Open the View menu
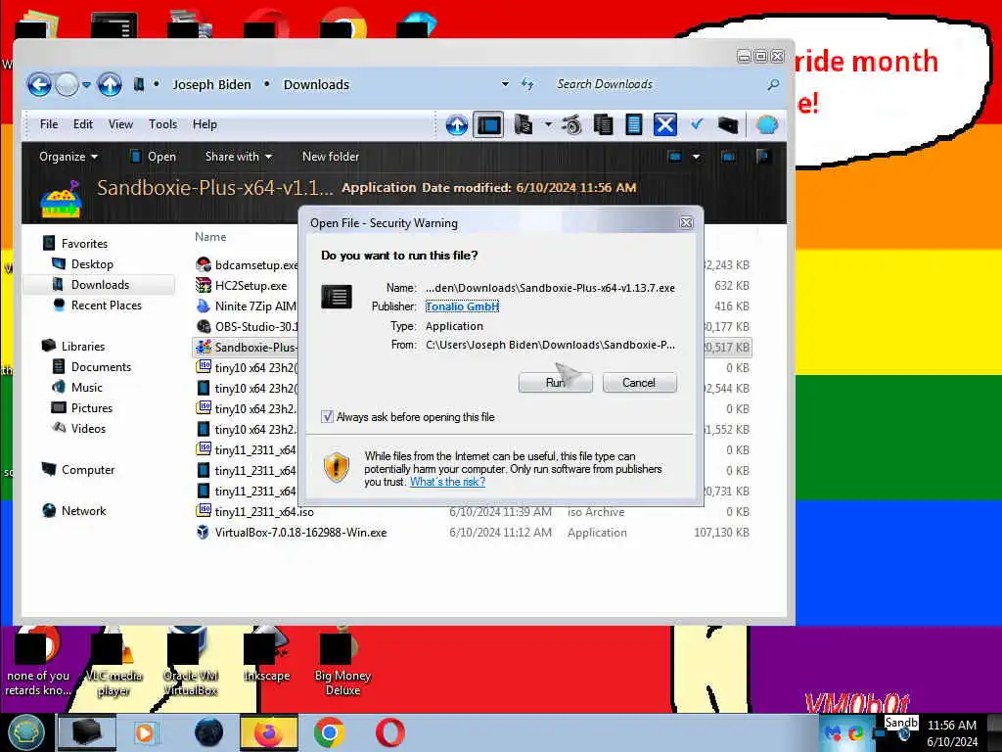 point(120,124)
